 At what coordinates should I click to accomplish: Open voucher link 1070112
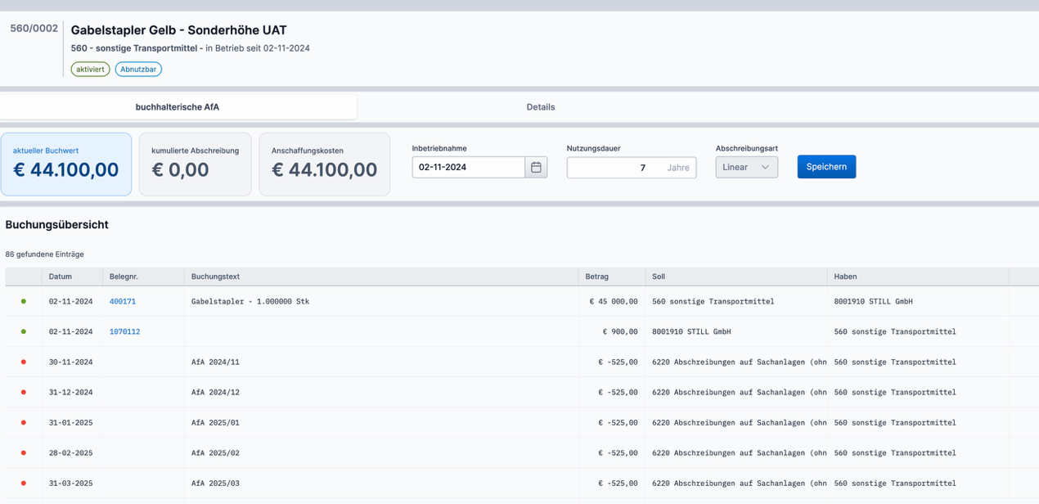124,331
